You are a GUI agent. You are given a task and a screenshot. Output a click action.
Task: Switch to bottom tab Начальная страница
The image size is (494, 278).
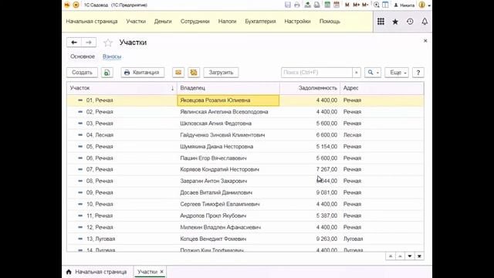pos(96,272)
